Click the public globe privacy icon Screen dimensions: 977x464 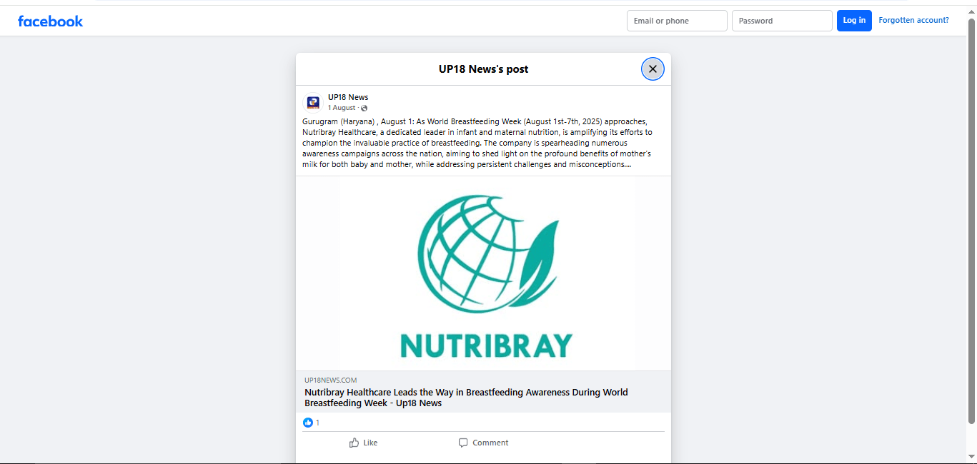(x=364, y=109)
